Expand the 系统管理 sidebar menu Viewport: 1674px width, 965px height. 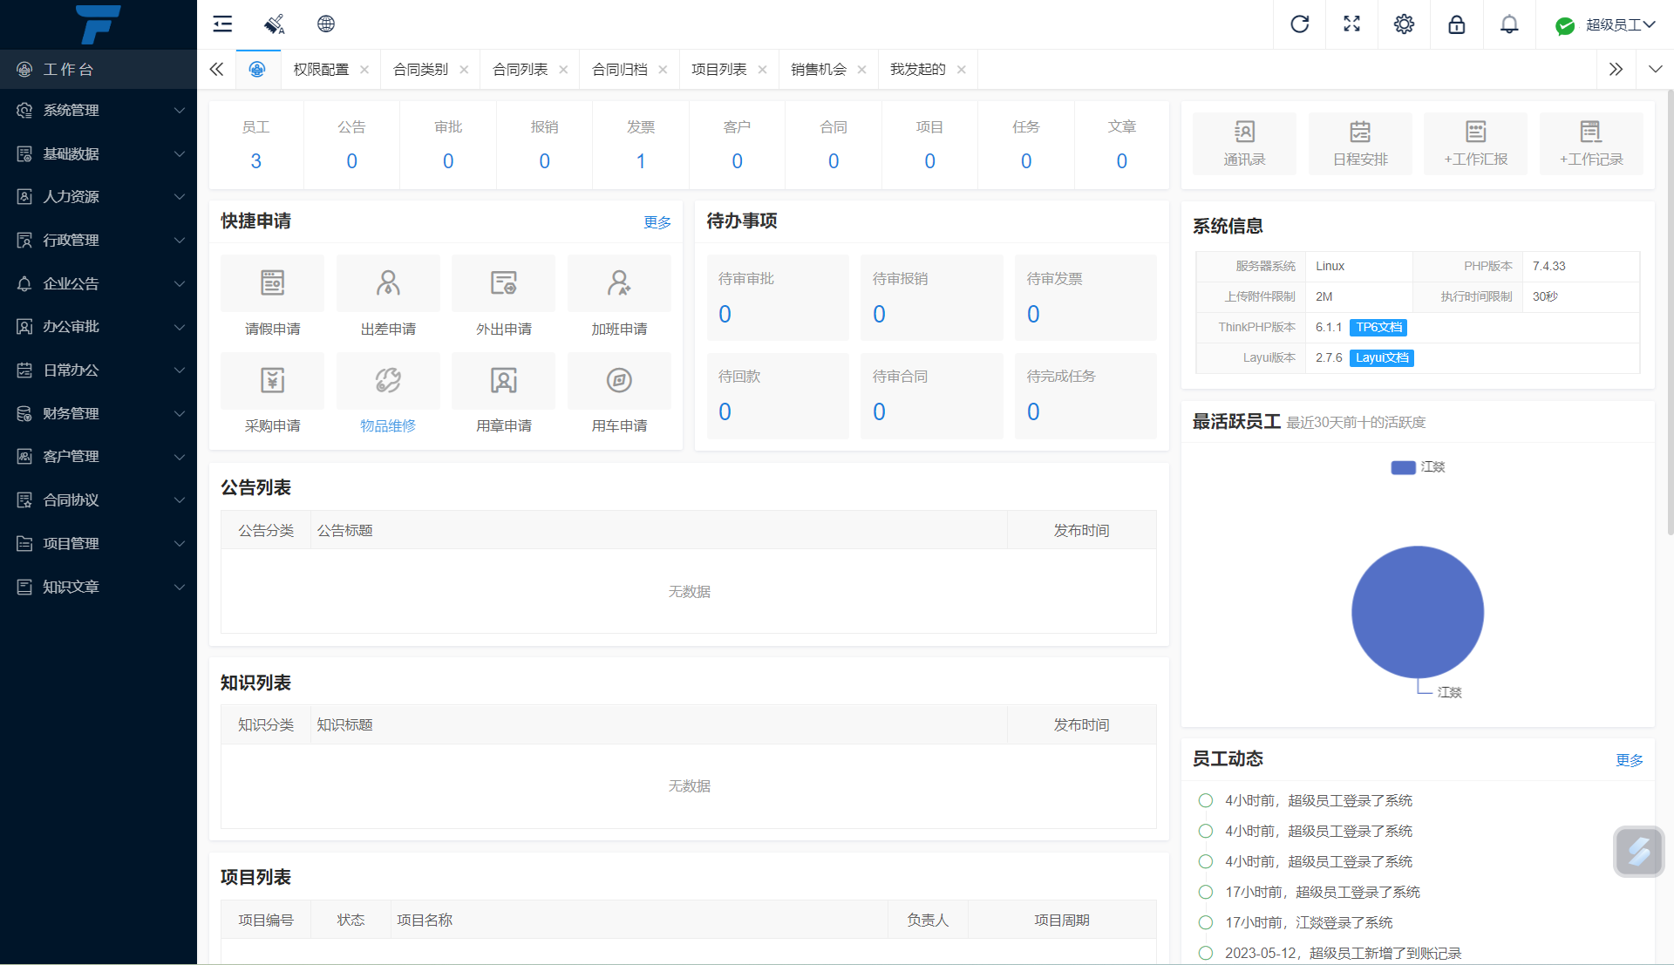pyautogui.click(x=99, y=111)
